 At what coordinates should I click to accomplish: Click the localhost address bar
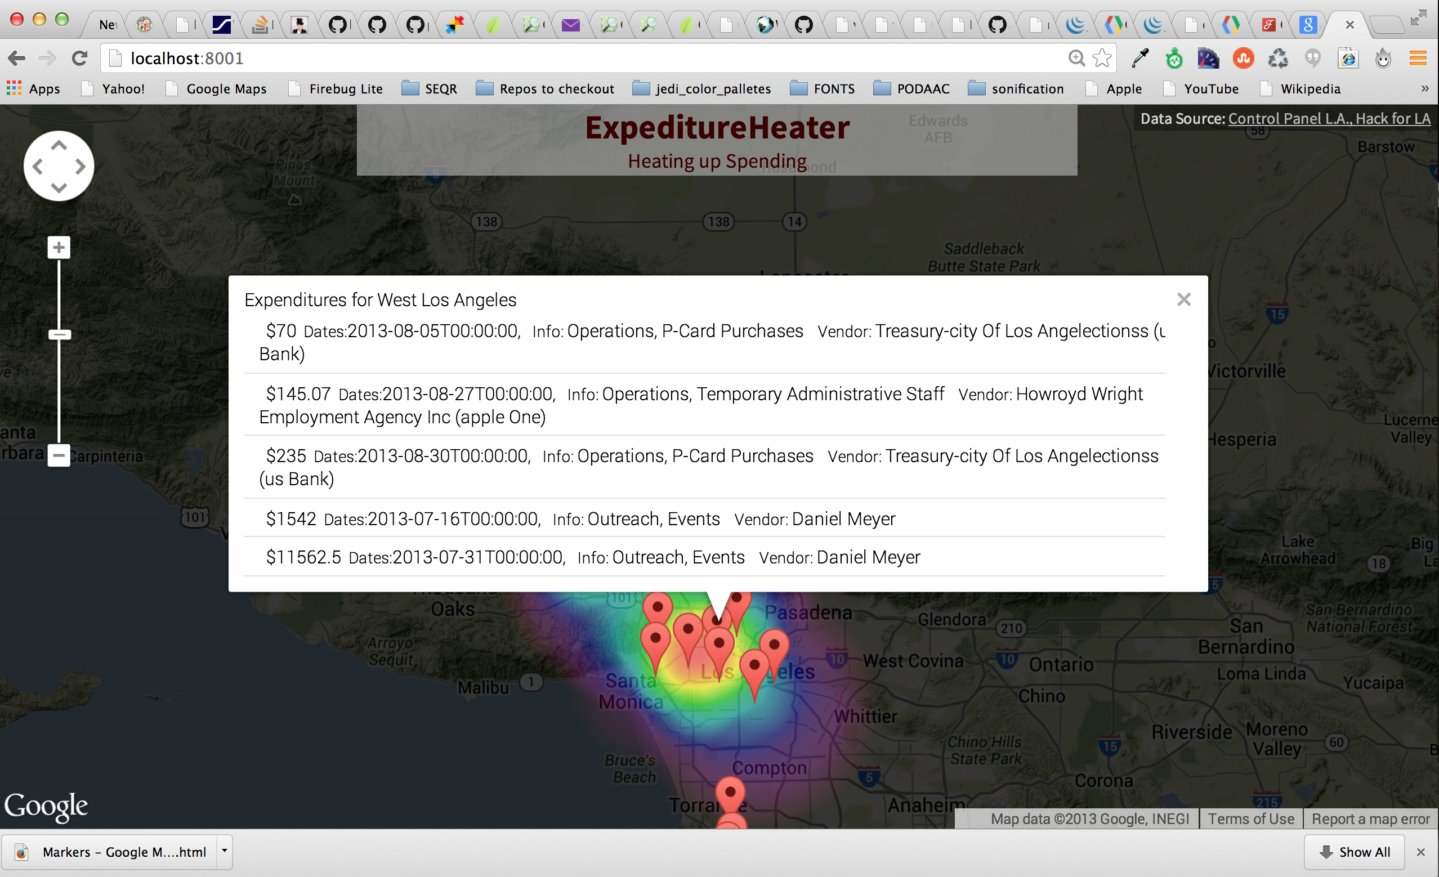(x=584, y=59)
